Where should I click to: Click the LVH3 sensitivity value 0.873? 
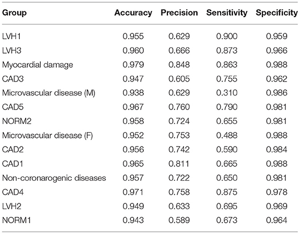(x=226, y=50)
